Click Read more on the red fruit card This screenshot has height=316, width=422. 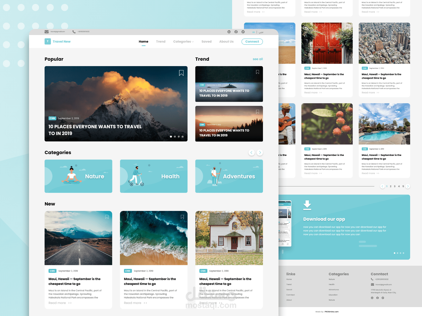click(313, 173)
